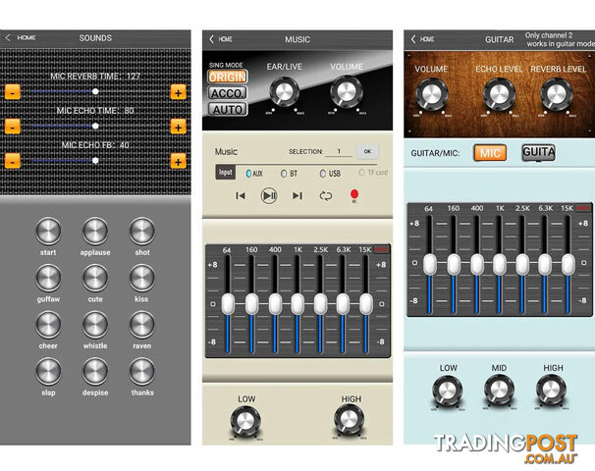This screenshot has height=471, width=595.
Task: Trigger the applause sound effect knob
Action: (95, 231)
